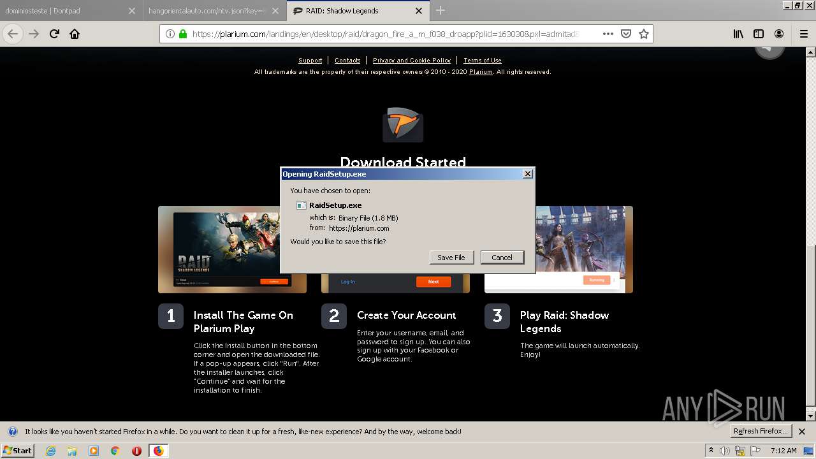Go to the Firefox home page
Screen dimensions: 816x459
(75, 34)
